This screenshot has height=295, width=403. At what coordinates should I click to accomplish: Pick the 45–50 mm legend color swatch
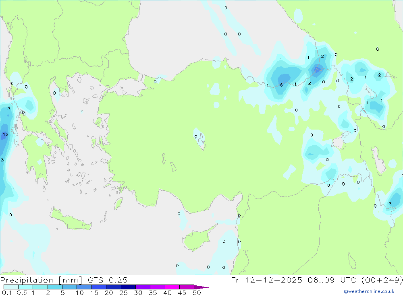187,287
